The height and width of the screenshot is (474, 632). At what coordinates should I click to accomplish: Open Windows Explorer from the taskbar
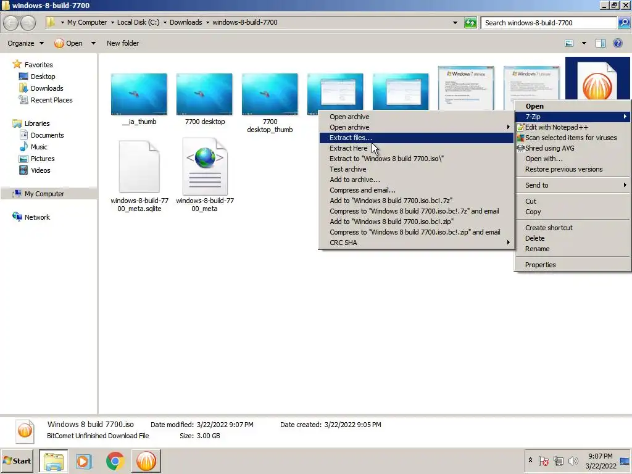[x=54, y=460]
